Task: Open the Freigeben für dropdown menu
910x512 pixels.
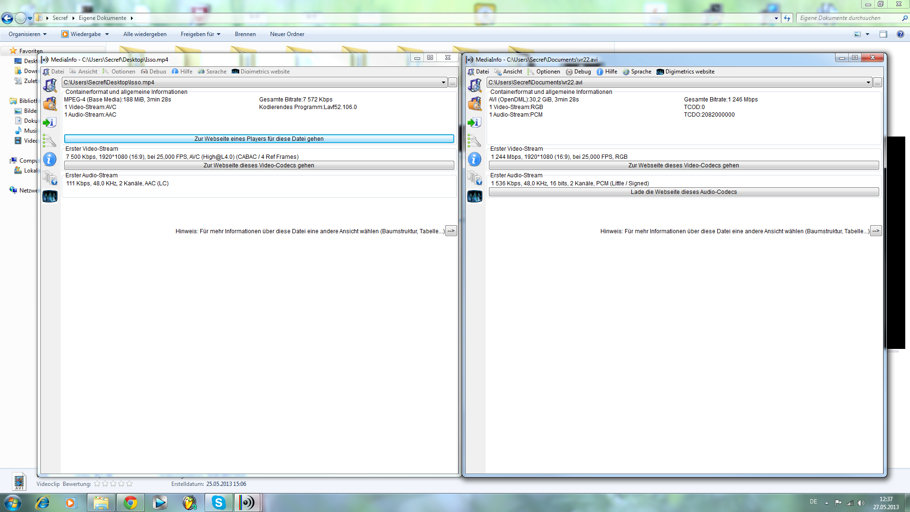Action: 200,34
